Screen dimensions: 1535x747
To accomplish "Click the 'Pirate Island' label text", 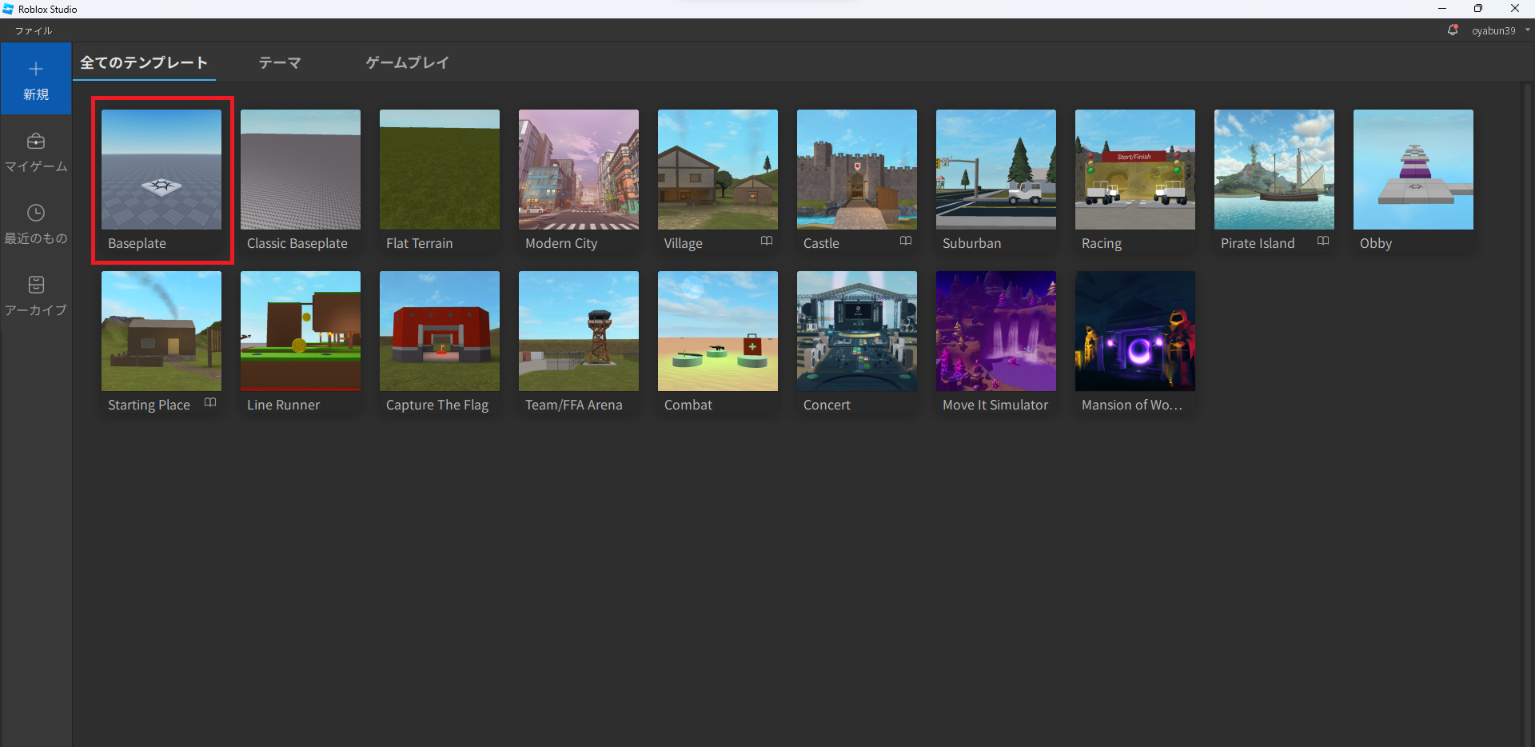I will [1258, 243].
